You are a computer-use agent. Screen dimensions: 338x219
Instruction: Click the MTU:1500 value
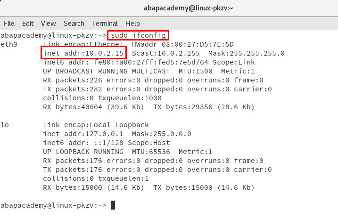point(196,71)
